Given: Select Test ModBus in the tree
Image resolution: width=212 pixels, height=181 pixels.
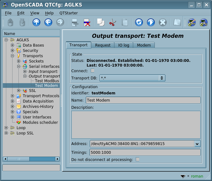Looking at the screenshot, I should 47,81.
